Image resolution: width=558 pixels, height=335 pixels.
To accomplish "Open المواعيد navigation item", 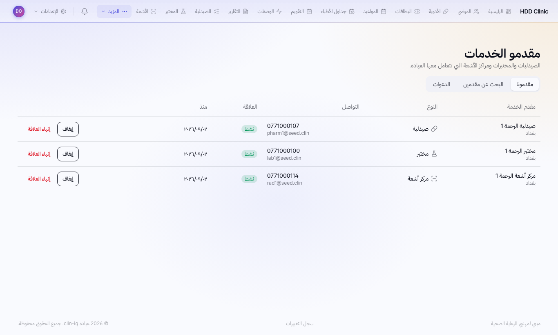I will tap(375, 11).
